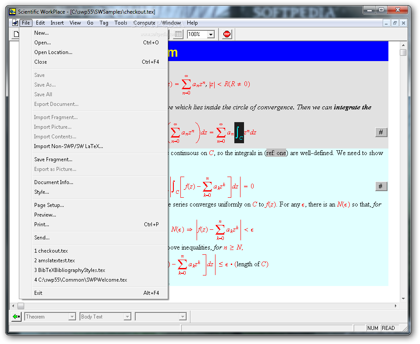This screenshot has width=420, height=344.
Task: Open recent file 2 amslatextest.tex
Action: pos(93,261)
